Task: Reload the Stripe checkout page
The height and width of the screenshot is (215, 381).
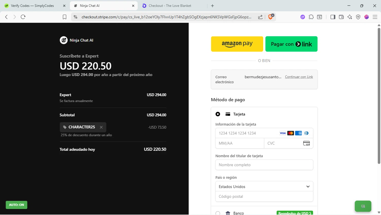Action: 23,17
